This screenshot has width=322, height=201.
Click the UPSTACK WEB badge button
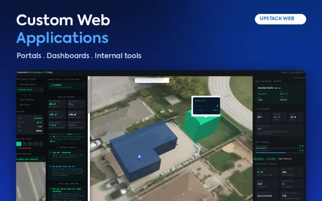tap(280, 19)
